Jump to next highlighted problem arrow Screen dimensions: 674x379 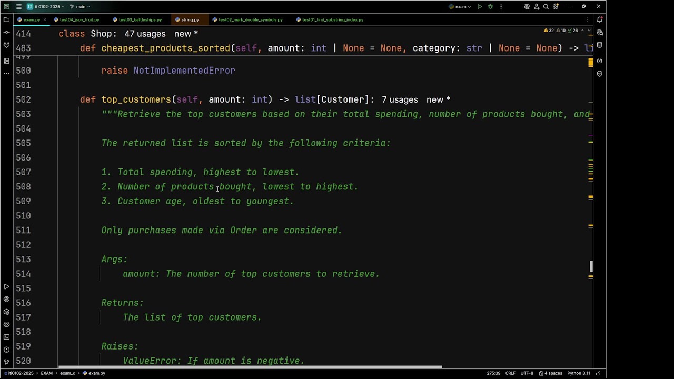(x=590, y=31)
